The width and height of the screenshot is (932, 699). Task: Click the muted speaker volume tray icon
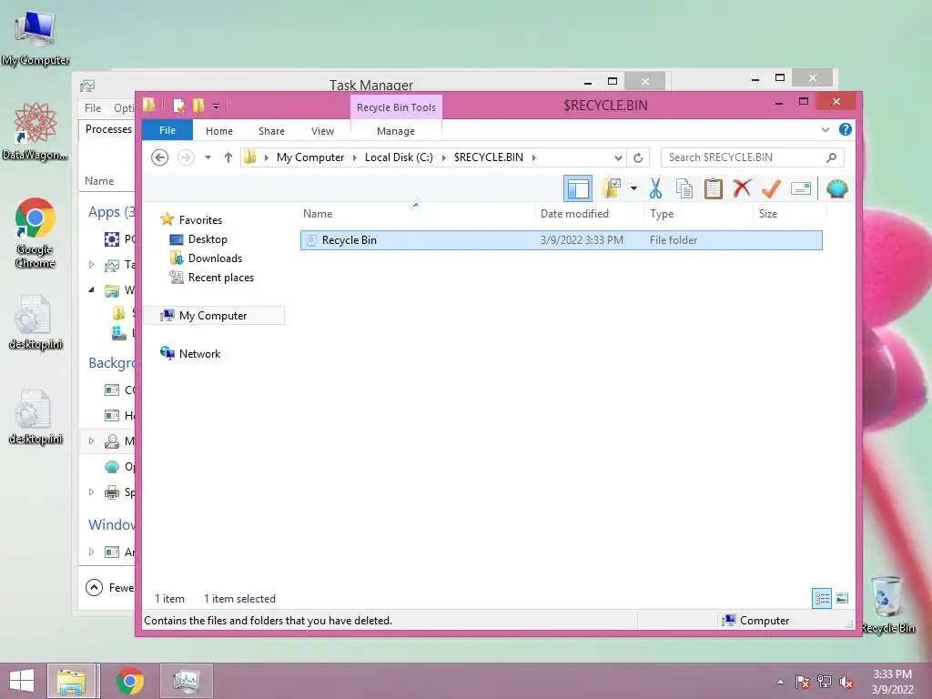(846, 682)
